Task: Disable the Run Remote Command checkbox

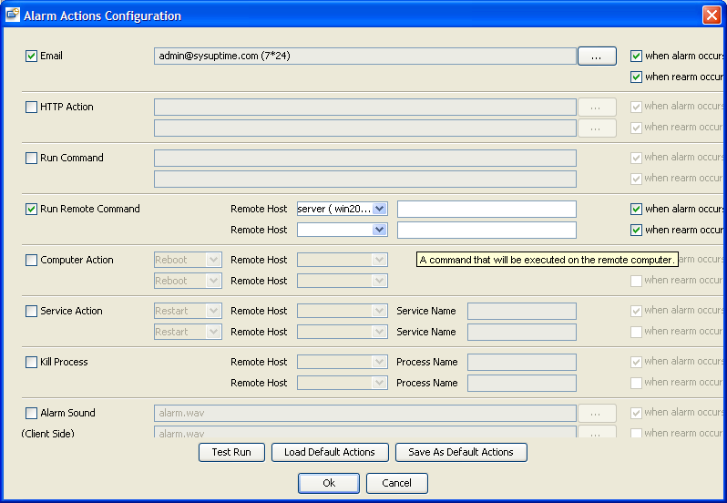Action: tap(32, 210)
